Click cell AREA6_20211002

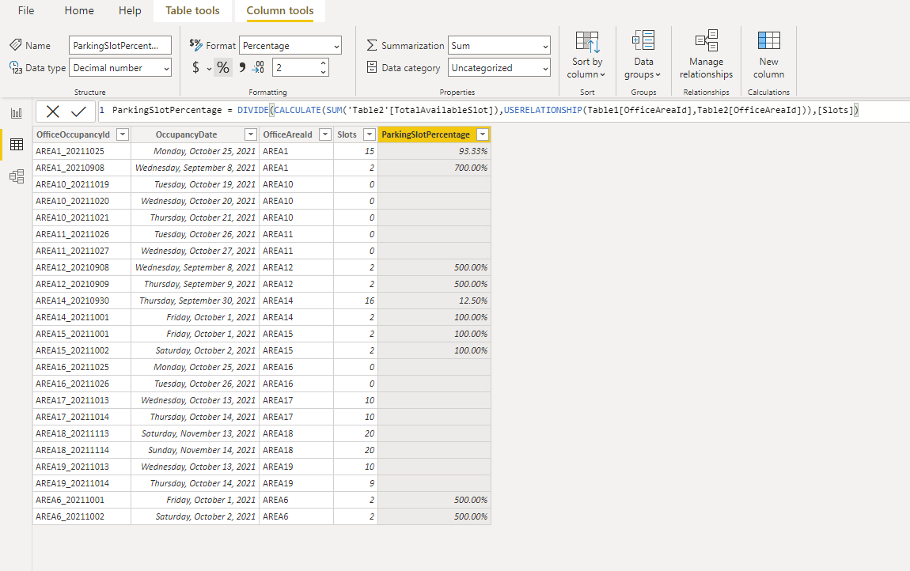click(82, 516)
